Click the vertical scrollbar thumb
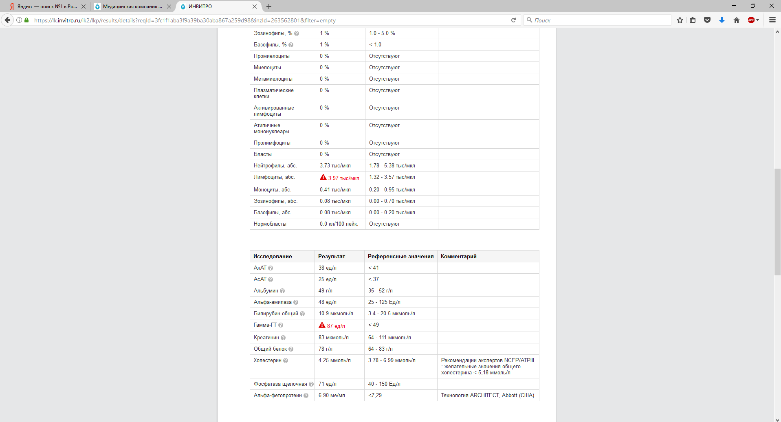This screenshot has height=422, width=781. [x=777, y=222]
